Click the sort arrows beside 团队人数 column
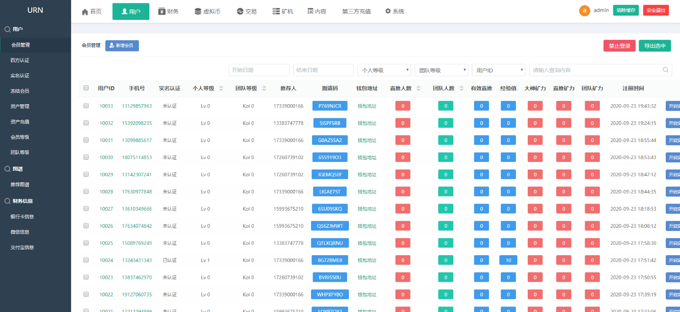Screen dimensions: 680x312 461,89
